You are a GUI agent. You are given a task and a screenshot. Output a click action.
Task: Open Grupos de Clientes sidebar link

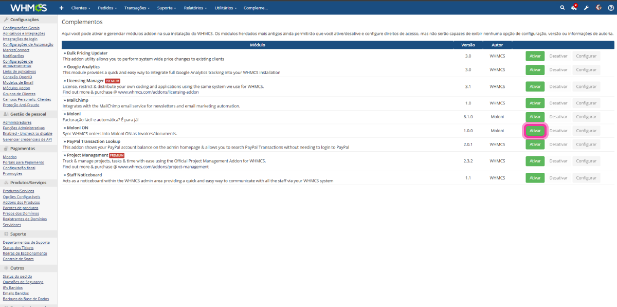click(x=19, y=94)
